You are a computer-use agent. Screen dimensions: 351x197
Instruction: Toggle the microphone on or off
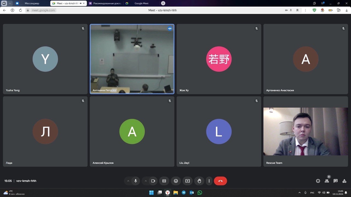click(135, 181)
